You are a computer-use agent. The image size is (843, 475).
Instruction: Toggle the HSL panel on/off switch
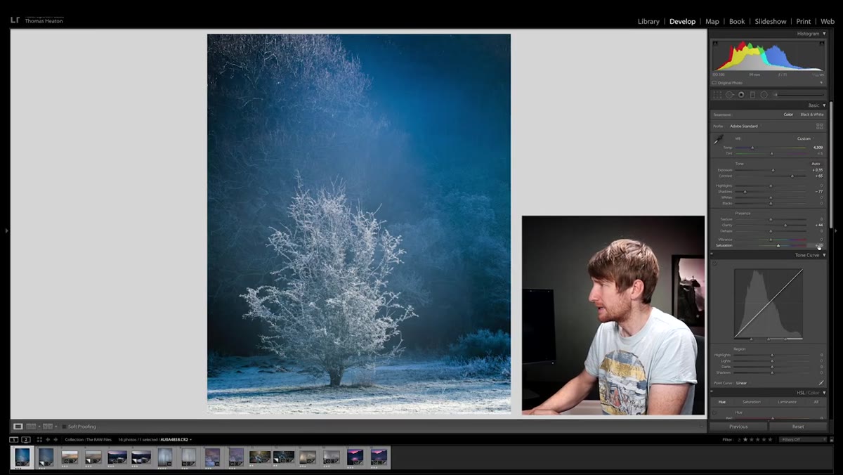[x=711, y=393]
